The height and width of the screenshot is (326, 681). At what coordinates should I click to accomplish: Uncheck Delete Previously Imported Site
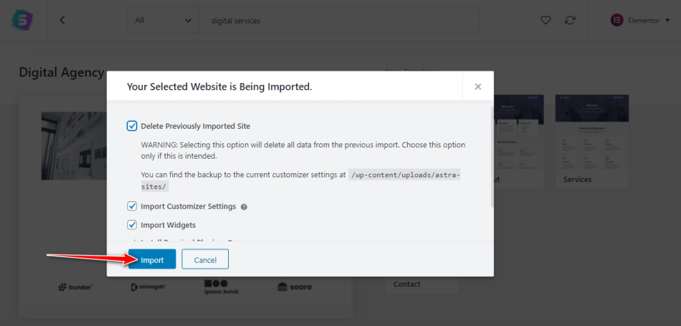(132, 126)
